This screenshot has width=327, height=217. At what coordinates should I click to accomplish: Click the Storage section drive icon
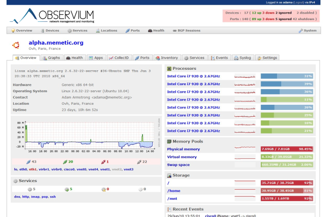click(169, 176)
